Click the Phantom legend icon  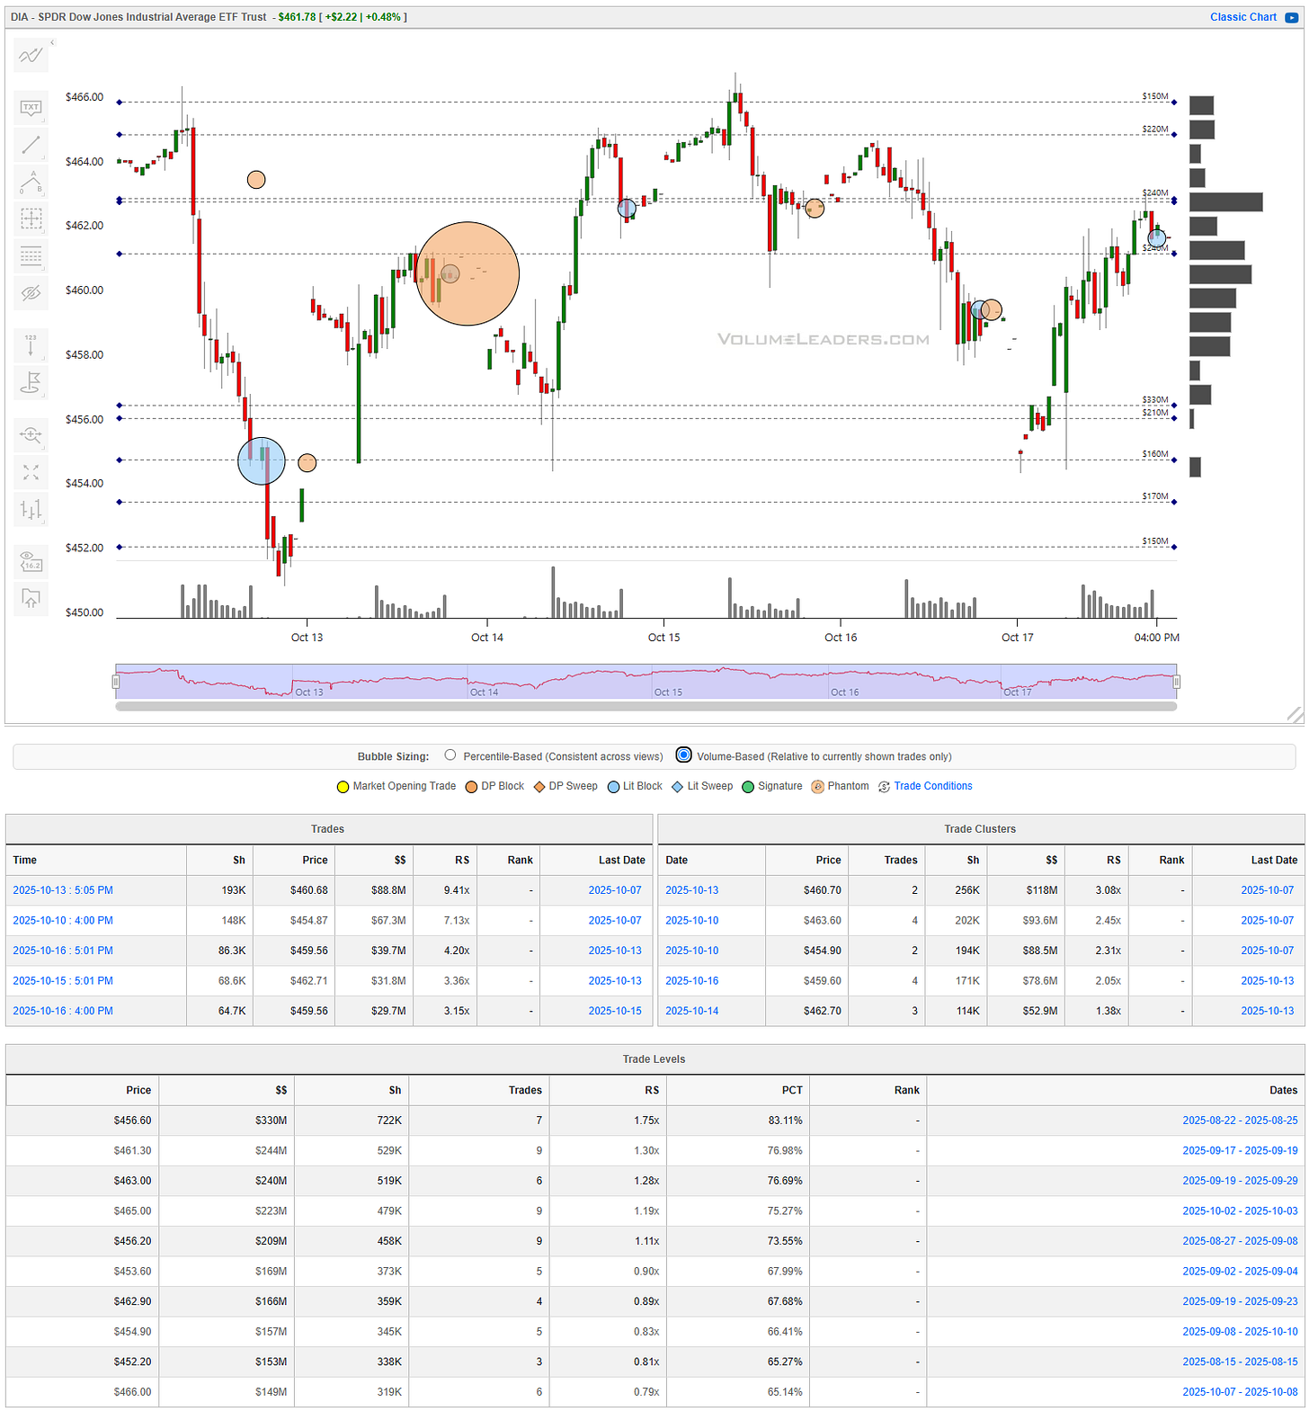click(817, 787)
